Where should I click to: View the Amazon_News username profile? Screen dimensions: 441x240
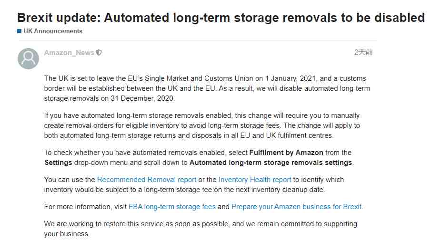(69, 53)
